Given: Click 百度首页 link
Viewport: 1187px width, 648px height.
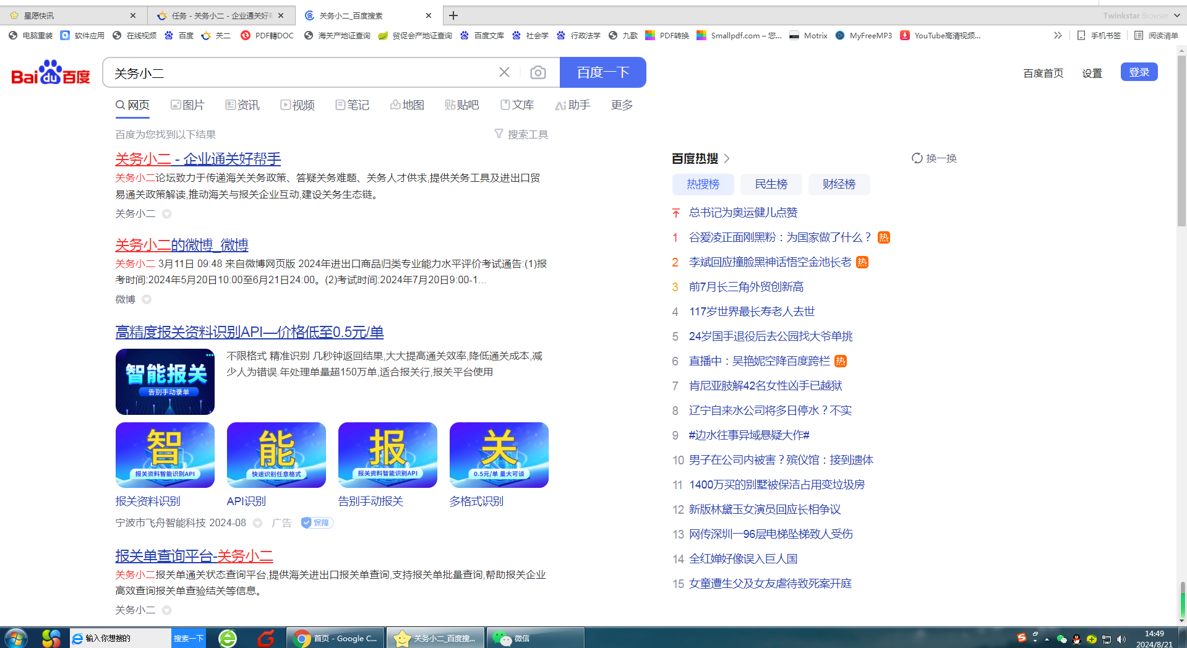Looking at the screenshot, I should click(x=1043, y=73).
